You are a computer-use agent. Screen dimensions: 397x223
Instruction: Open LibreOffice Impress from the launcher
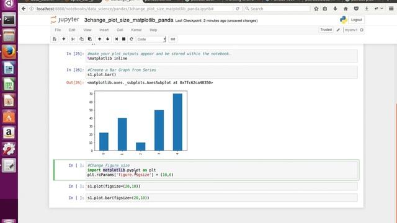tap(9, 100)
